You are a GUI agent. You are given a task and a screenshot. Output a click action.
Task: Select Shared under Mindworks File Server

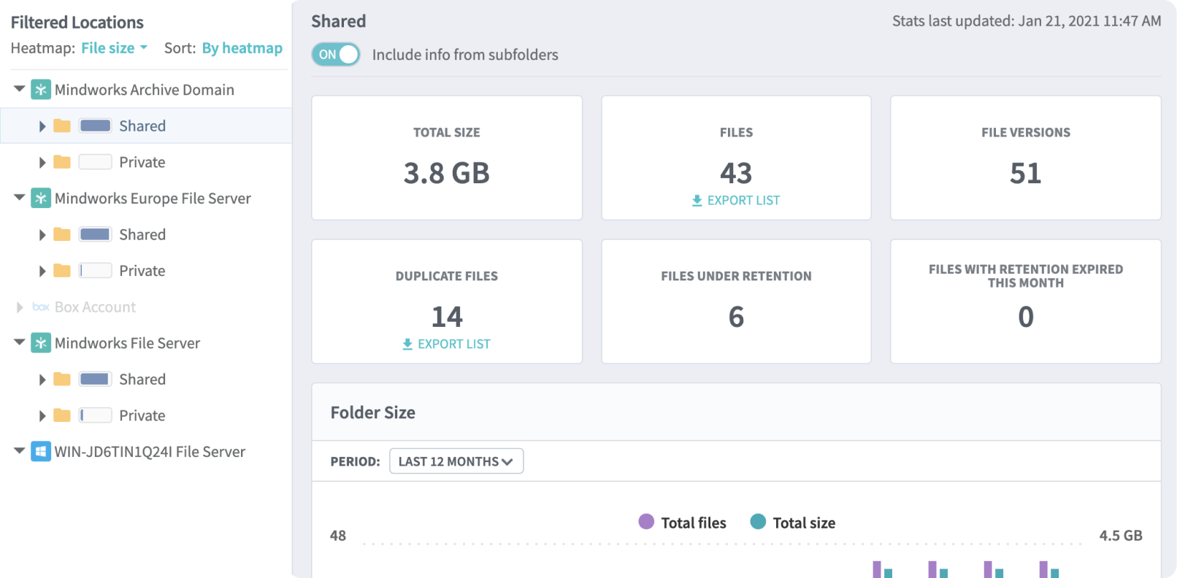(x=142, y=379)
